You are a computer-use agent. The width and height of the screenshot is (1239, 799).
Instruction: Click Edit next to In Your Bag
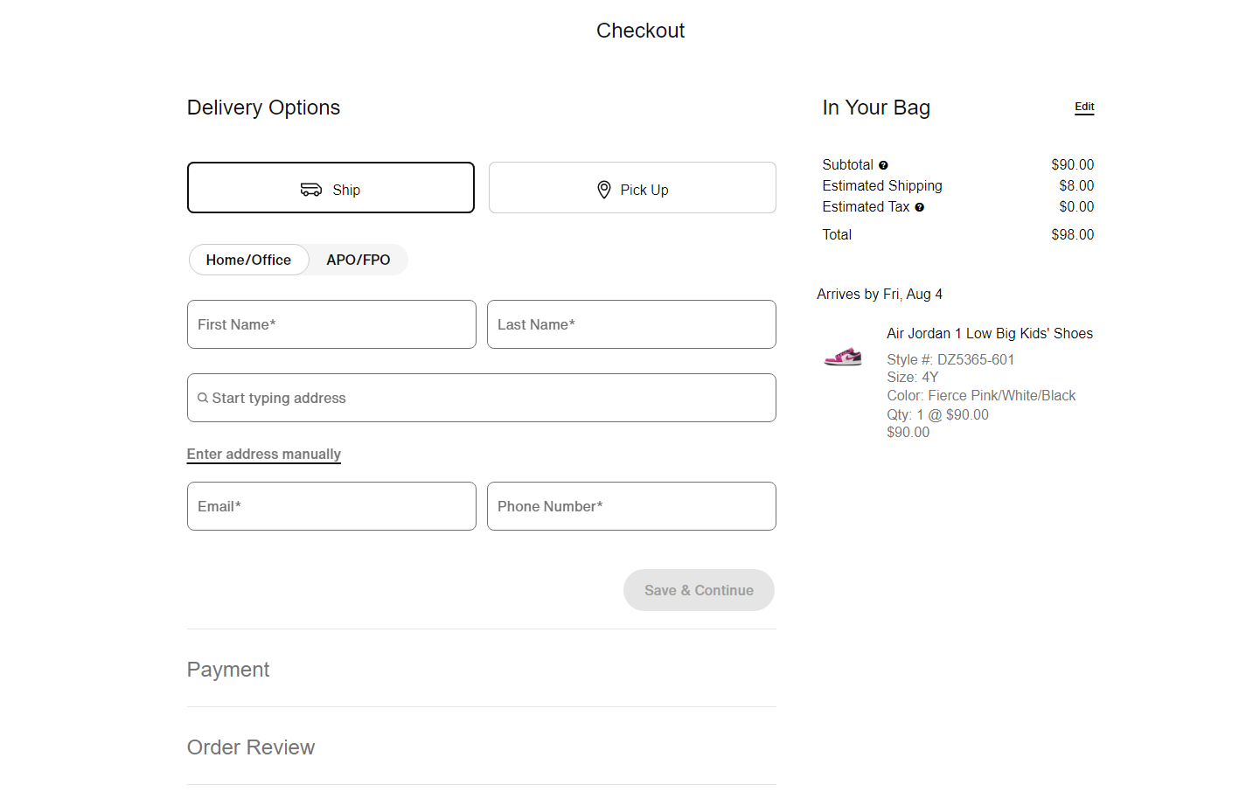(x=1084, y=107)
